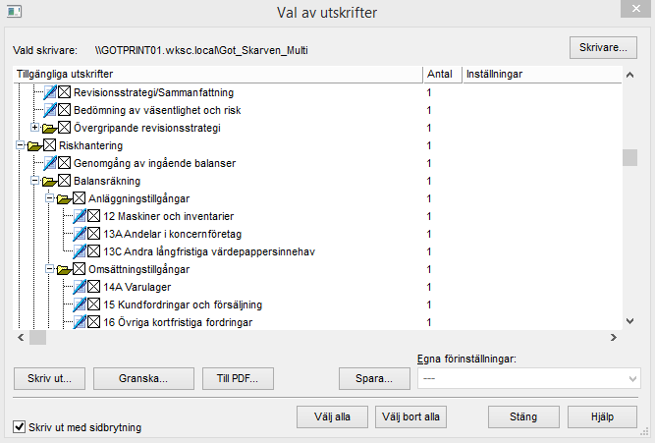This screenshot has height=443, width=655.
Task: Click the document icon for Genomgång av ingående balanser
Action: [x=50, y=163]
